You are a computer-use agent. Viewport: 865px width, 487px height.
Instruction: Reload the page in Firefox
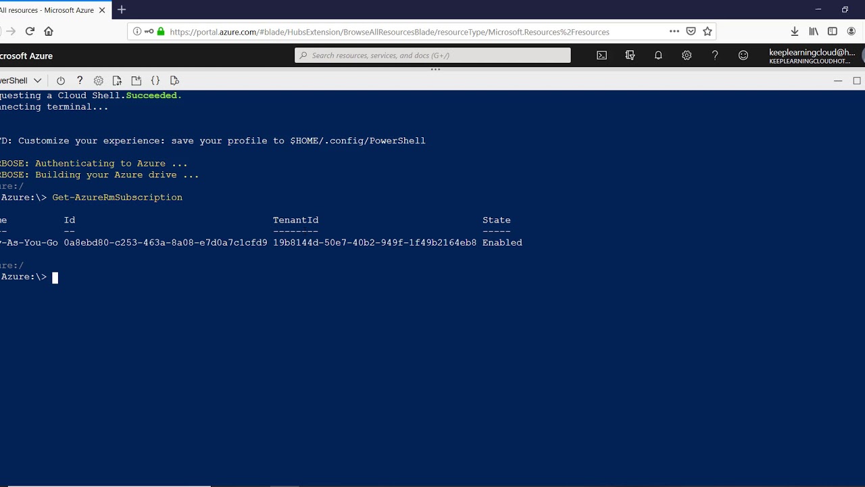tap(30, 31)
